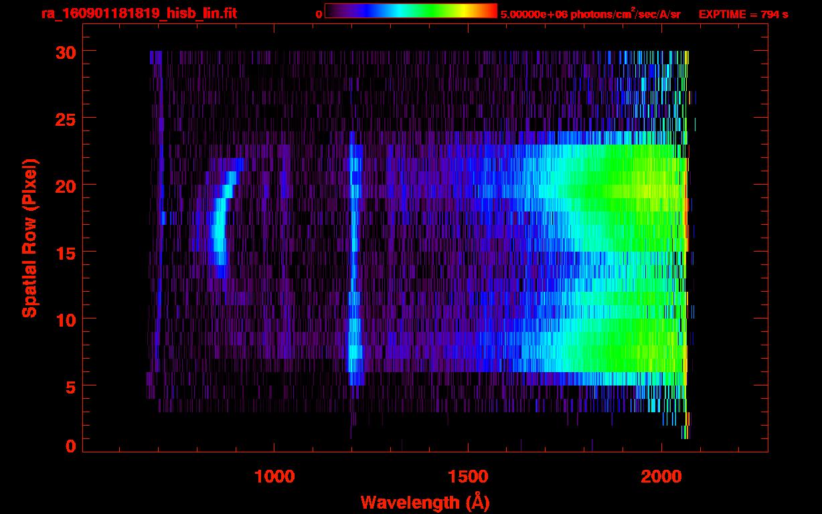
Task: Click the y-axis tick label 5
Action: coord(70,386)
